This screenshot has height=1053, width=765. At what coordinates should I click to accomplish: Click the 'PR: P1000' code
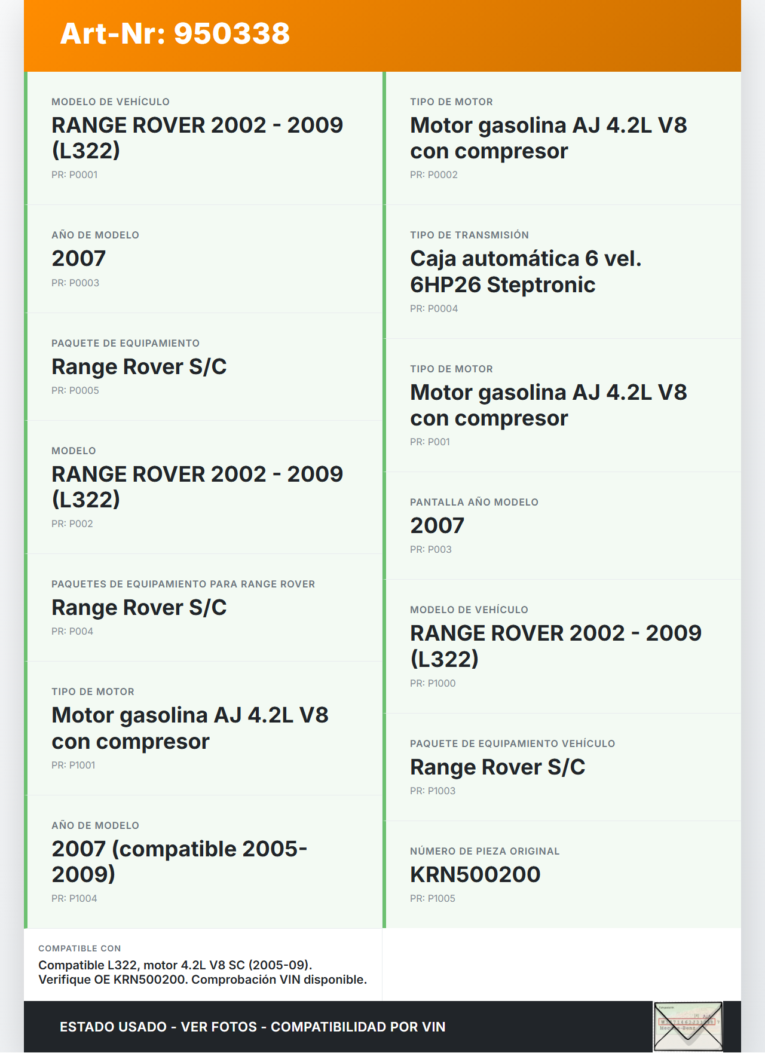coord(433,683)
